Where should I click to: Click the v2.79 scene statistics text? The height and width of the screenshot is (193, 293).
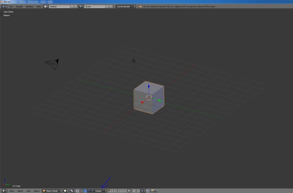(x=179, y=7)
